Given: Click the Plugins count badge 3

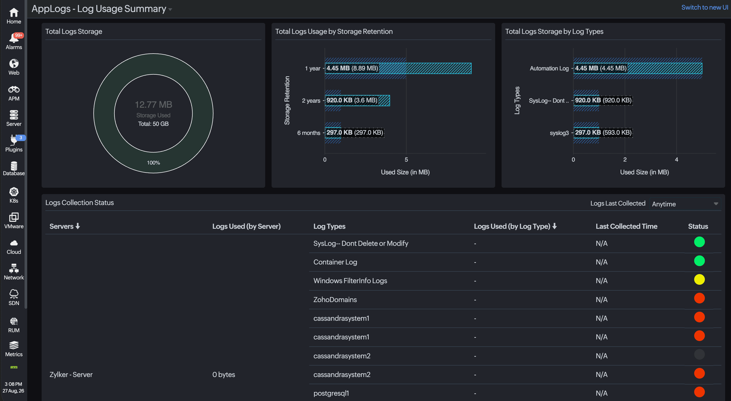Looking at the screenshot, I should (x=21, y=138).
